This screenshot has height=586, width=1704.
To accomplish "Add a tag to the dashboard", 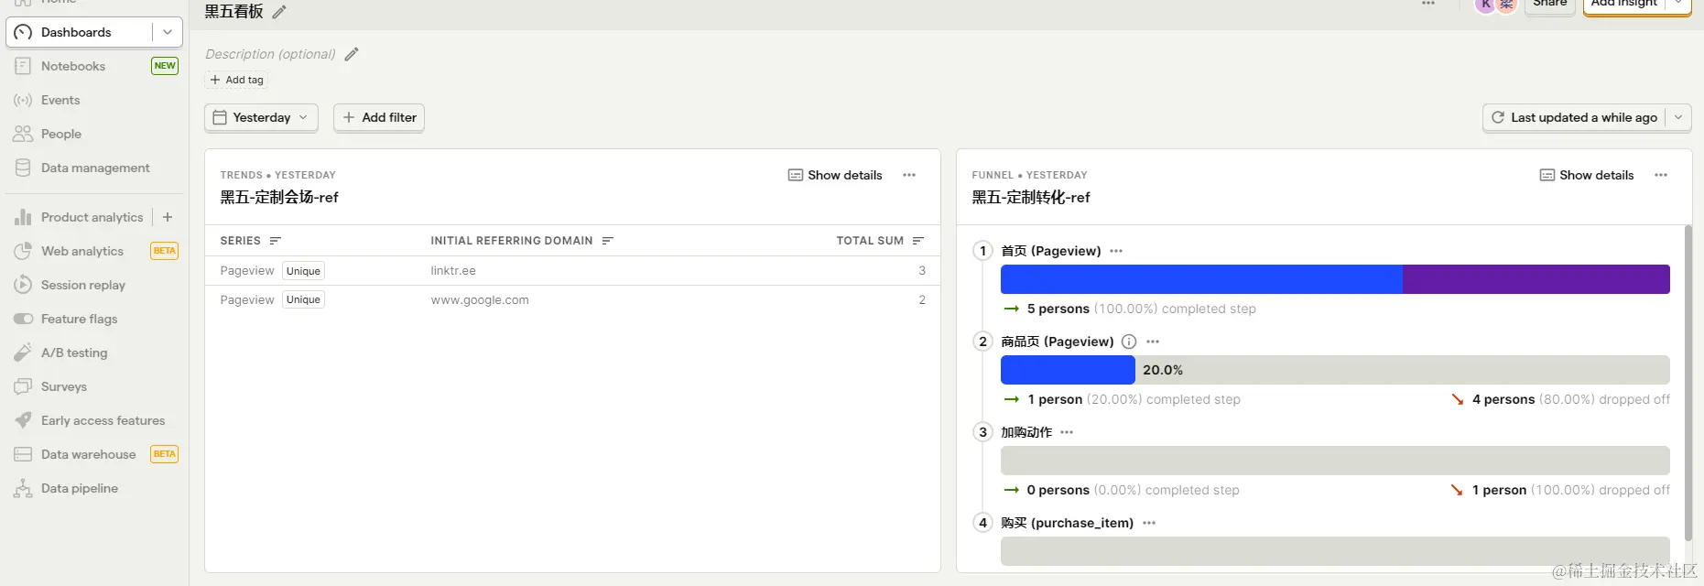I will [237, 80].
